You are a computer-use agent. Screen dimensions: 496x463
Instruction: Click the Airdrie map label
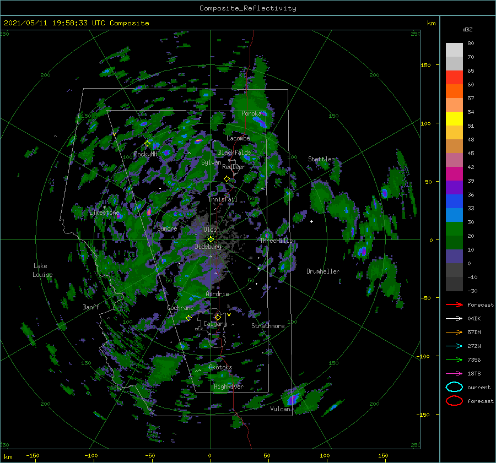click(217, 294)
